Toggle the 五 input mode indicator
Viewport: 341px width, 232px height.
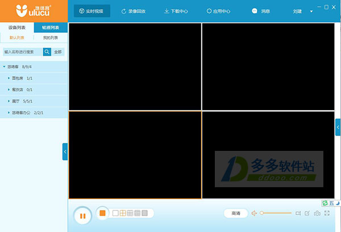coord(331,203)
